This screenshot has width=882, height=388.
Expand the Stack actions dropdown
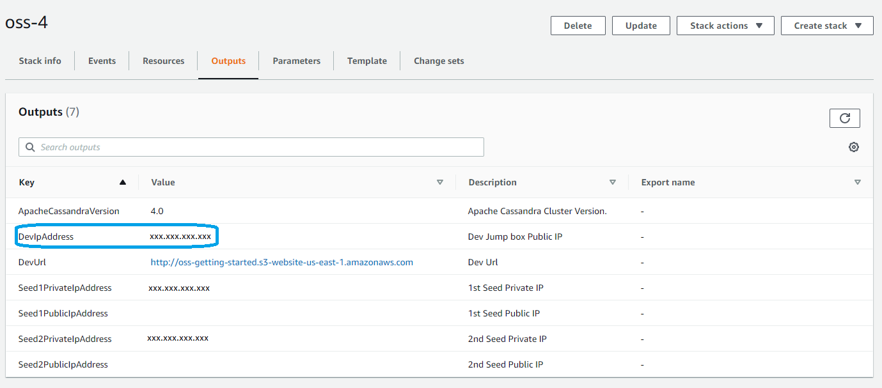(725, 26)
